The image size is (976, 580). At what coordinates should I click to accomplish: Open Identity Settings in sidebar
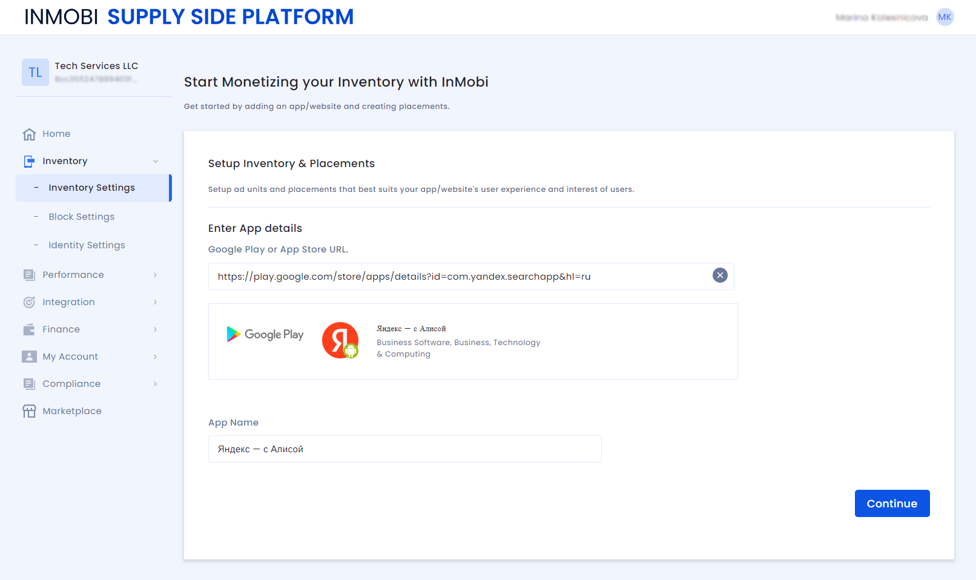click(87, 245)
